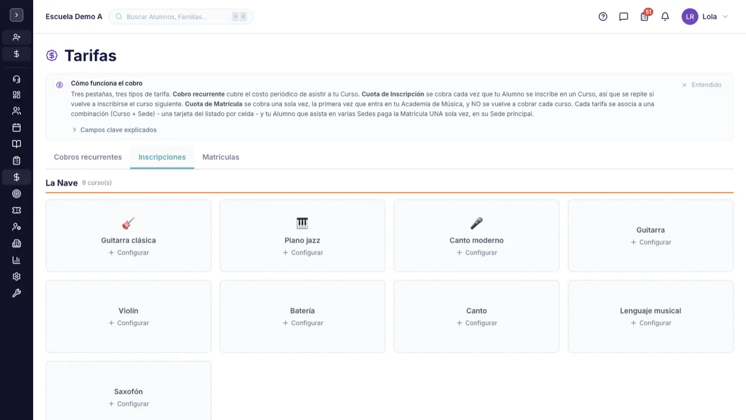This screenshot has height=420, width=746.
Task: Expand the sidebar with the arrow button
Action: click(17, 15)
